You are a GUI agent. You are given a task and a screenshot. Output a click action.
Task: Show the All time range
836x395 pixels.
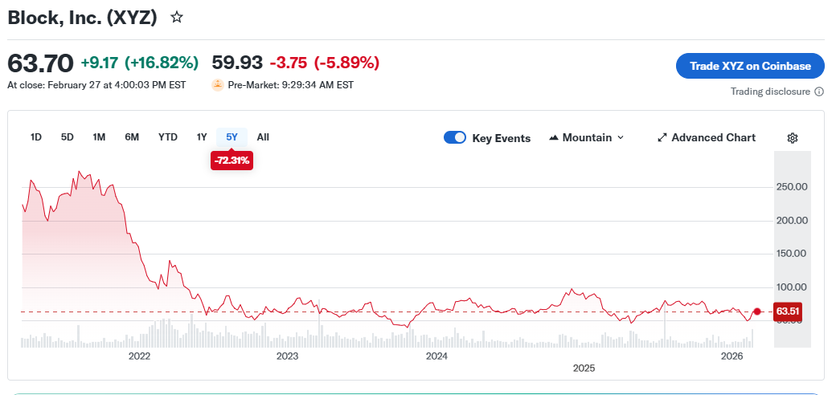click(263, 137)
